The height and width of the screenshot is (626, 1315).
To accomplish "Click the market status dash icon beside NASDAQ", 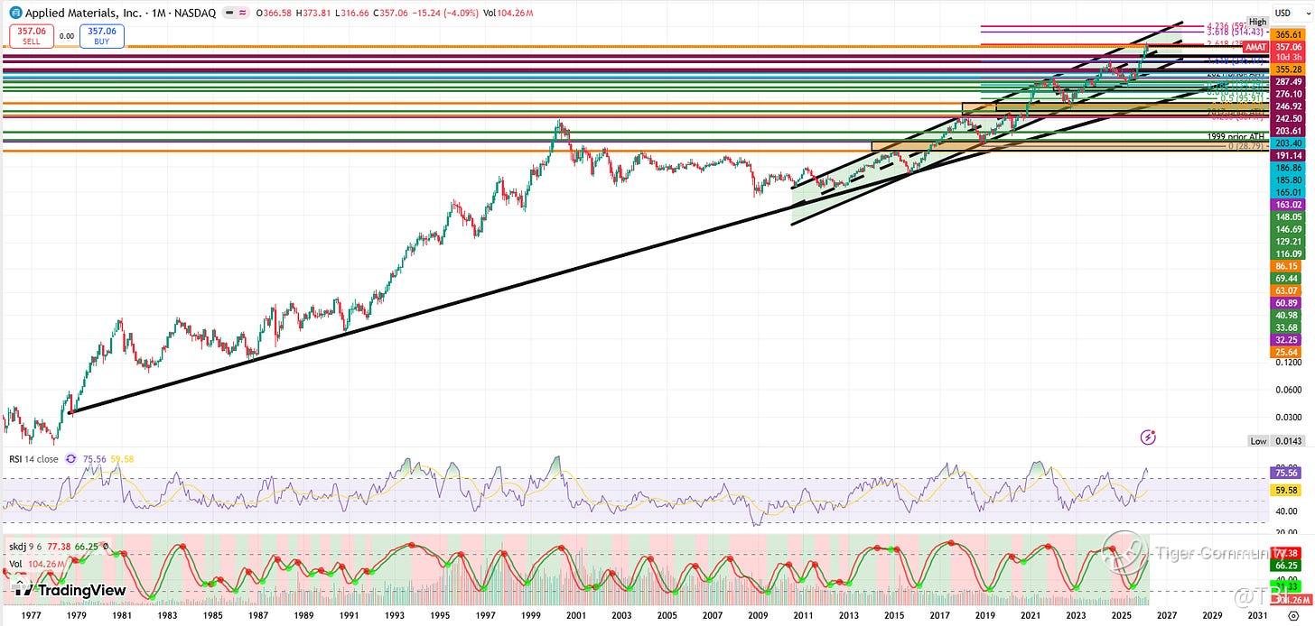I will coord(228,13).
